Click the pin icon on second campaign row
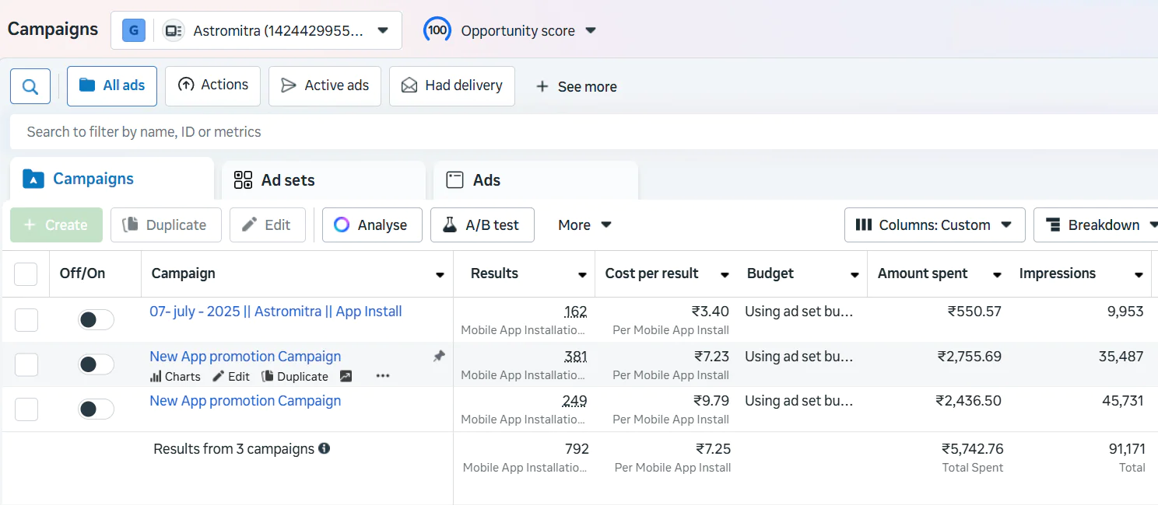Viewport: 1158px width, 505px height. point(439,356)
